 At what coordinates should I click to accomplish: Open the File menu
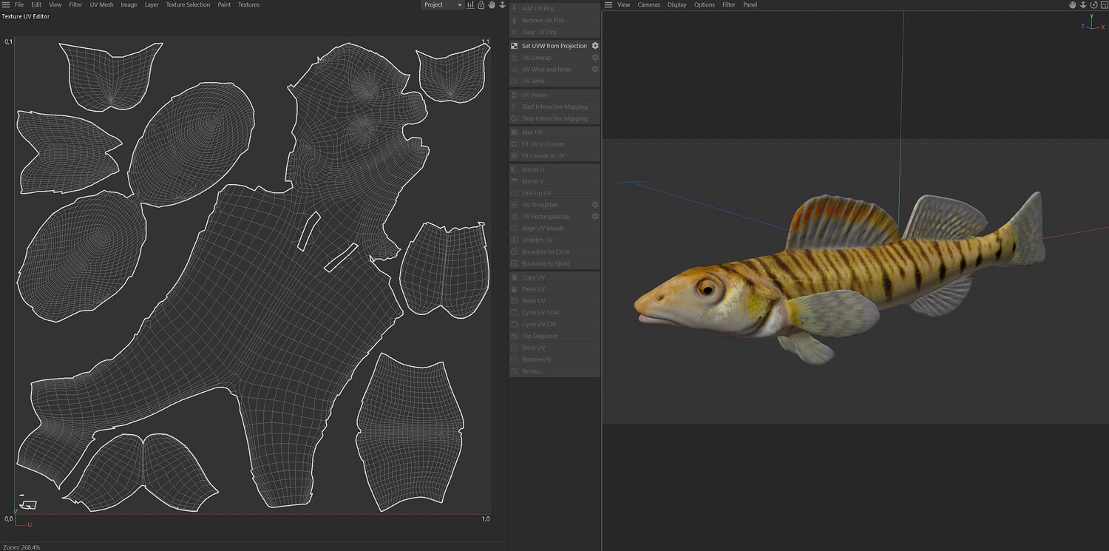click(x=19, y=4)
